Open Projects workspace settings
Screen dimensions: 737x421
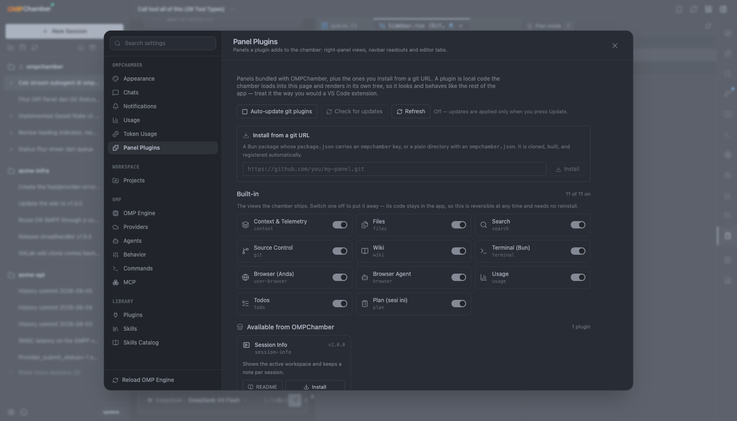coord(163,181)
